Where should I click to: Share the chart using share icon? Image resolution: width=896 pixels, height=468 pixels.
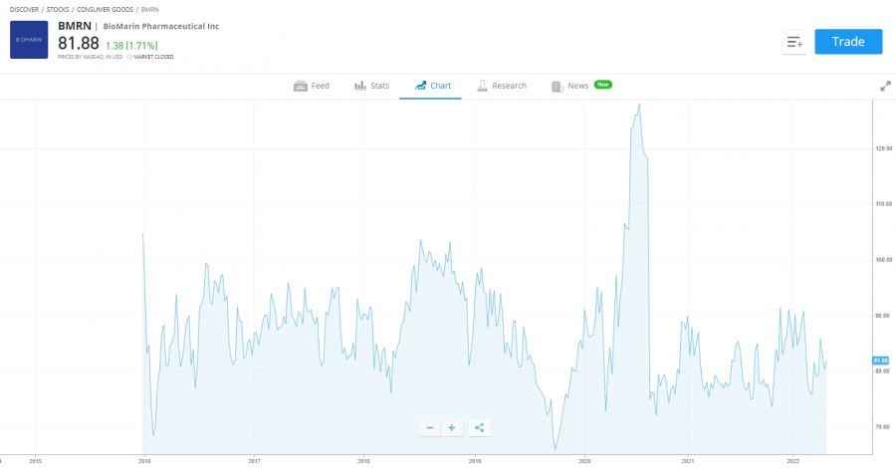tap(479, 427)
